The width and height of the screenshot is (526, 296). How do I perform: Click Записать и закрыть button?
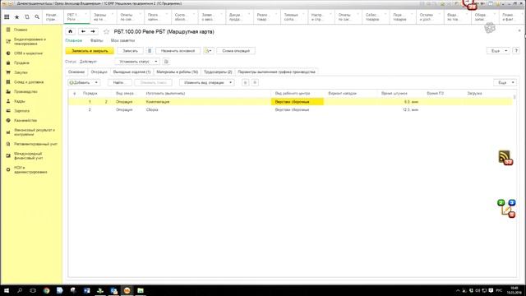90,51
